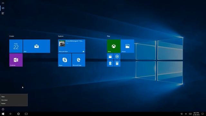Choose Shut down in the power menu
The height and width of the screenshot is (116, 206).
[14, 100]
